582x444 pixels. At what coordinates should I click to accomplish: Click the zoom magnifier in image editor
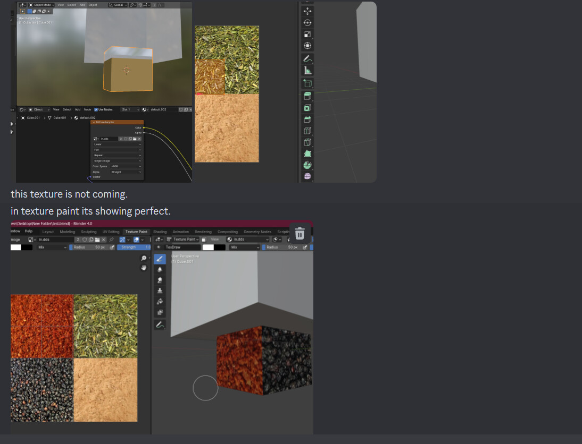(144, 258)
